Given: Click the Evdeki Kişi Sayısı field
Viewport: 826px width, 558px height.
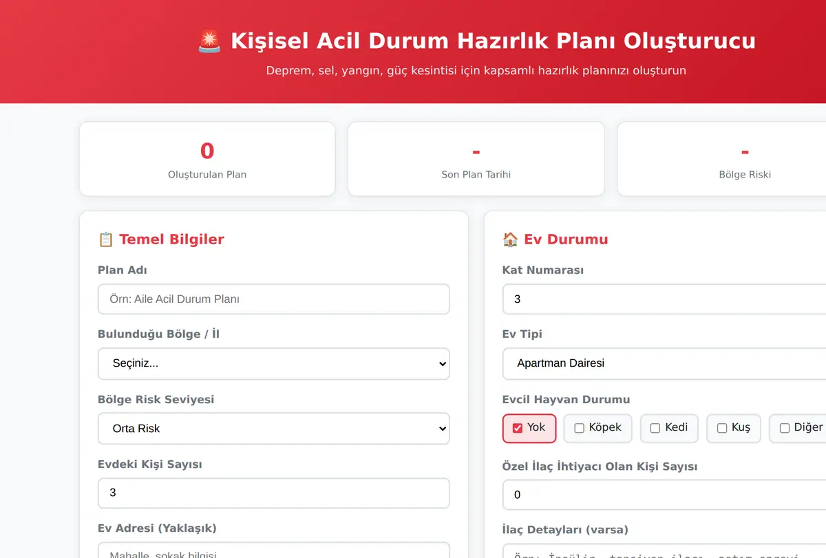Looking at the screenshot, I should [x=274, y=493].
